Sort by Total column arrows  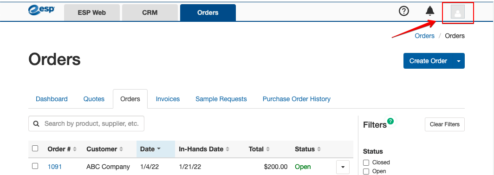tap(268, 149)
